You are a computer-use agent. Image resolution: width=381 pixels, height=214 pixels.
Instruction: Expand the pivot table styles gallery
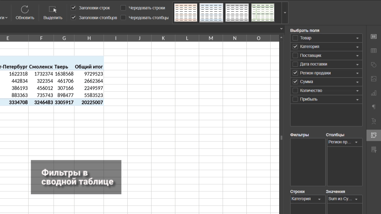tap(285, 12)
